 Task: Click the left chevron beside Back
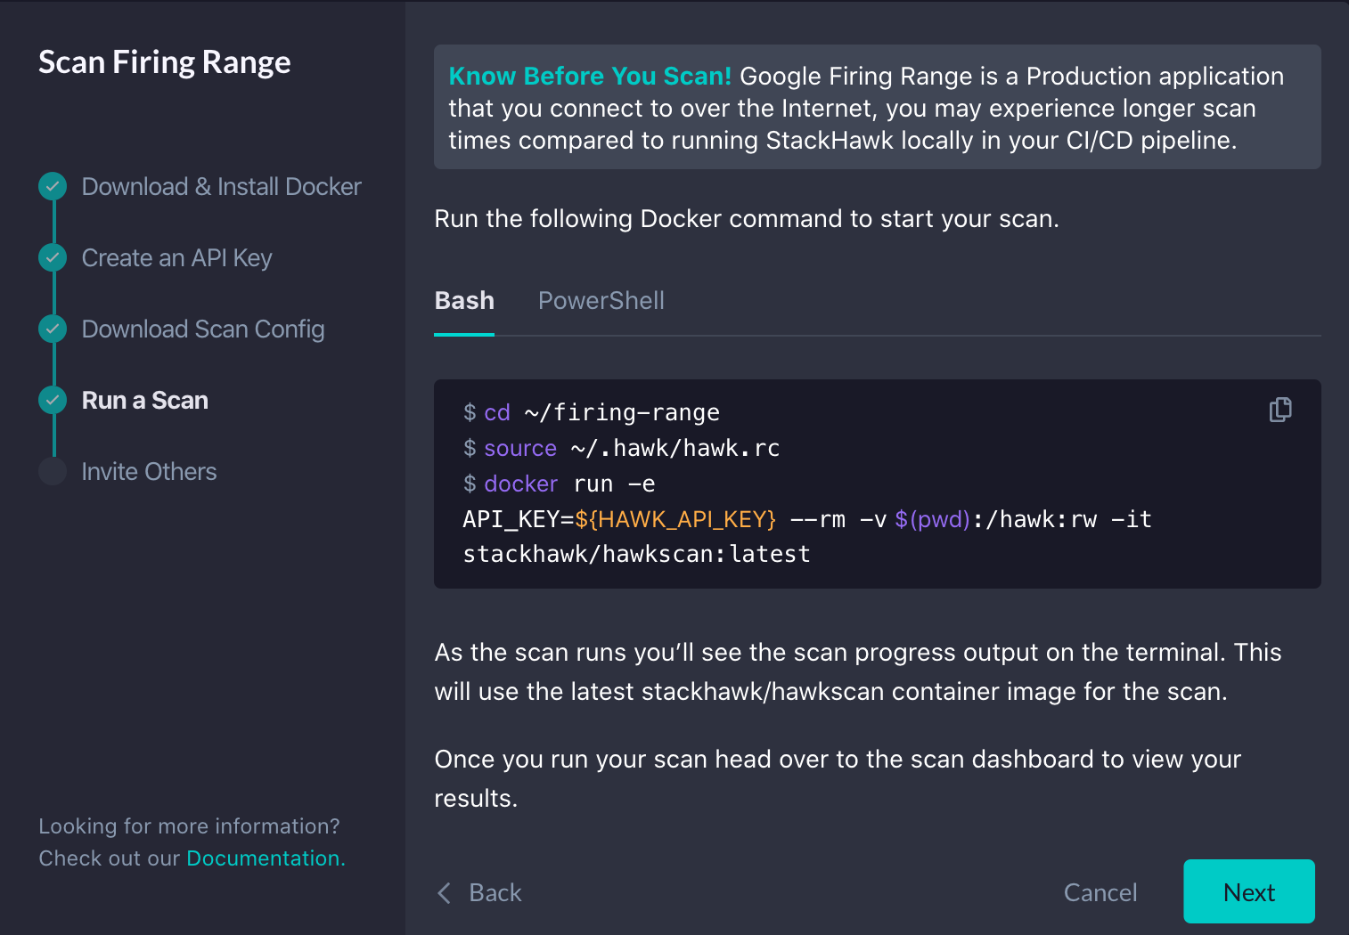tap(445, 892)
